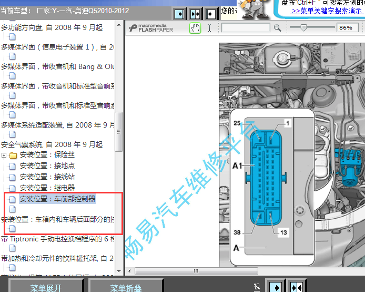Screen dimensions: 365x292
Task: Click the collapse-both-arrows button in header
Action: [195, 14]
